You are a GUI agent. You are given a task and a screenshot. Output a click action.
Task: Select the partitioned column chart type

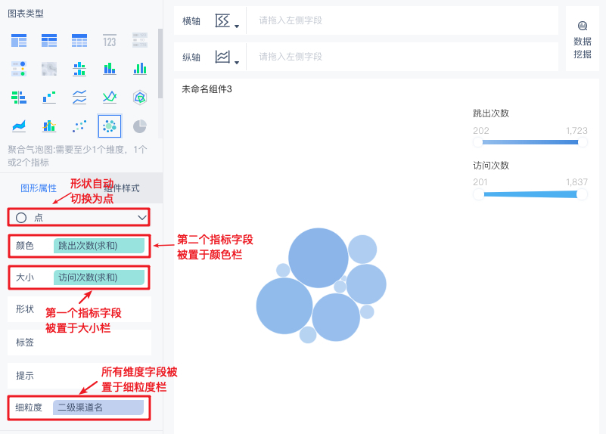point(79,68)
